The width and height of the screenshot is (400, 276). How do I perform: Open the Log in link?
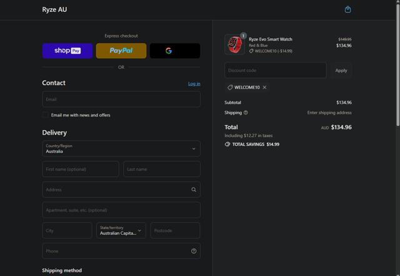194,84
